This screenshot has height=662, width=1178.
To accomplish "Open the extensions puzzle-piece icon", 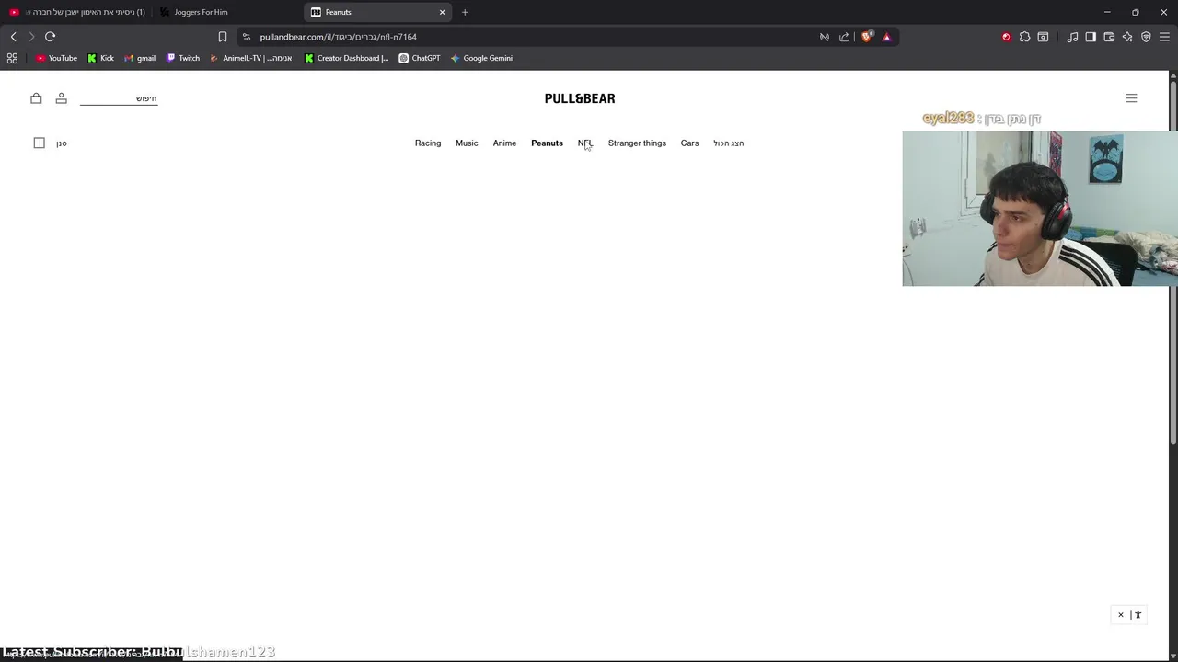I will [x=1024, y=37].
